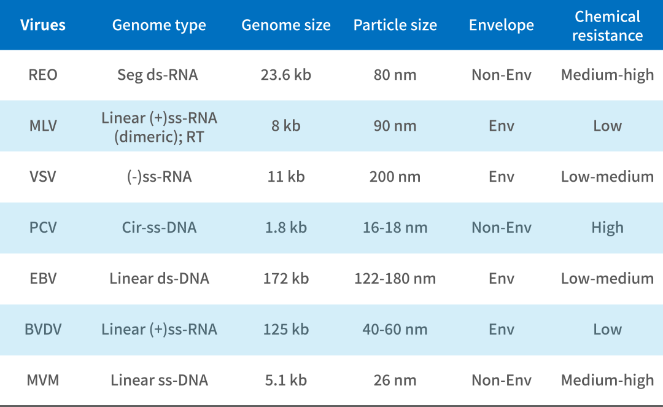Select the MVM row label
Viewport: 663px width, 407px height.
pyautogui.click(x=43, y=381)
